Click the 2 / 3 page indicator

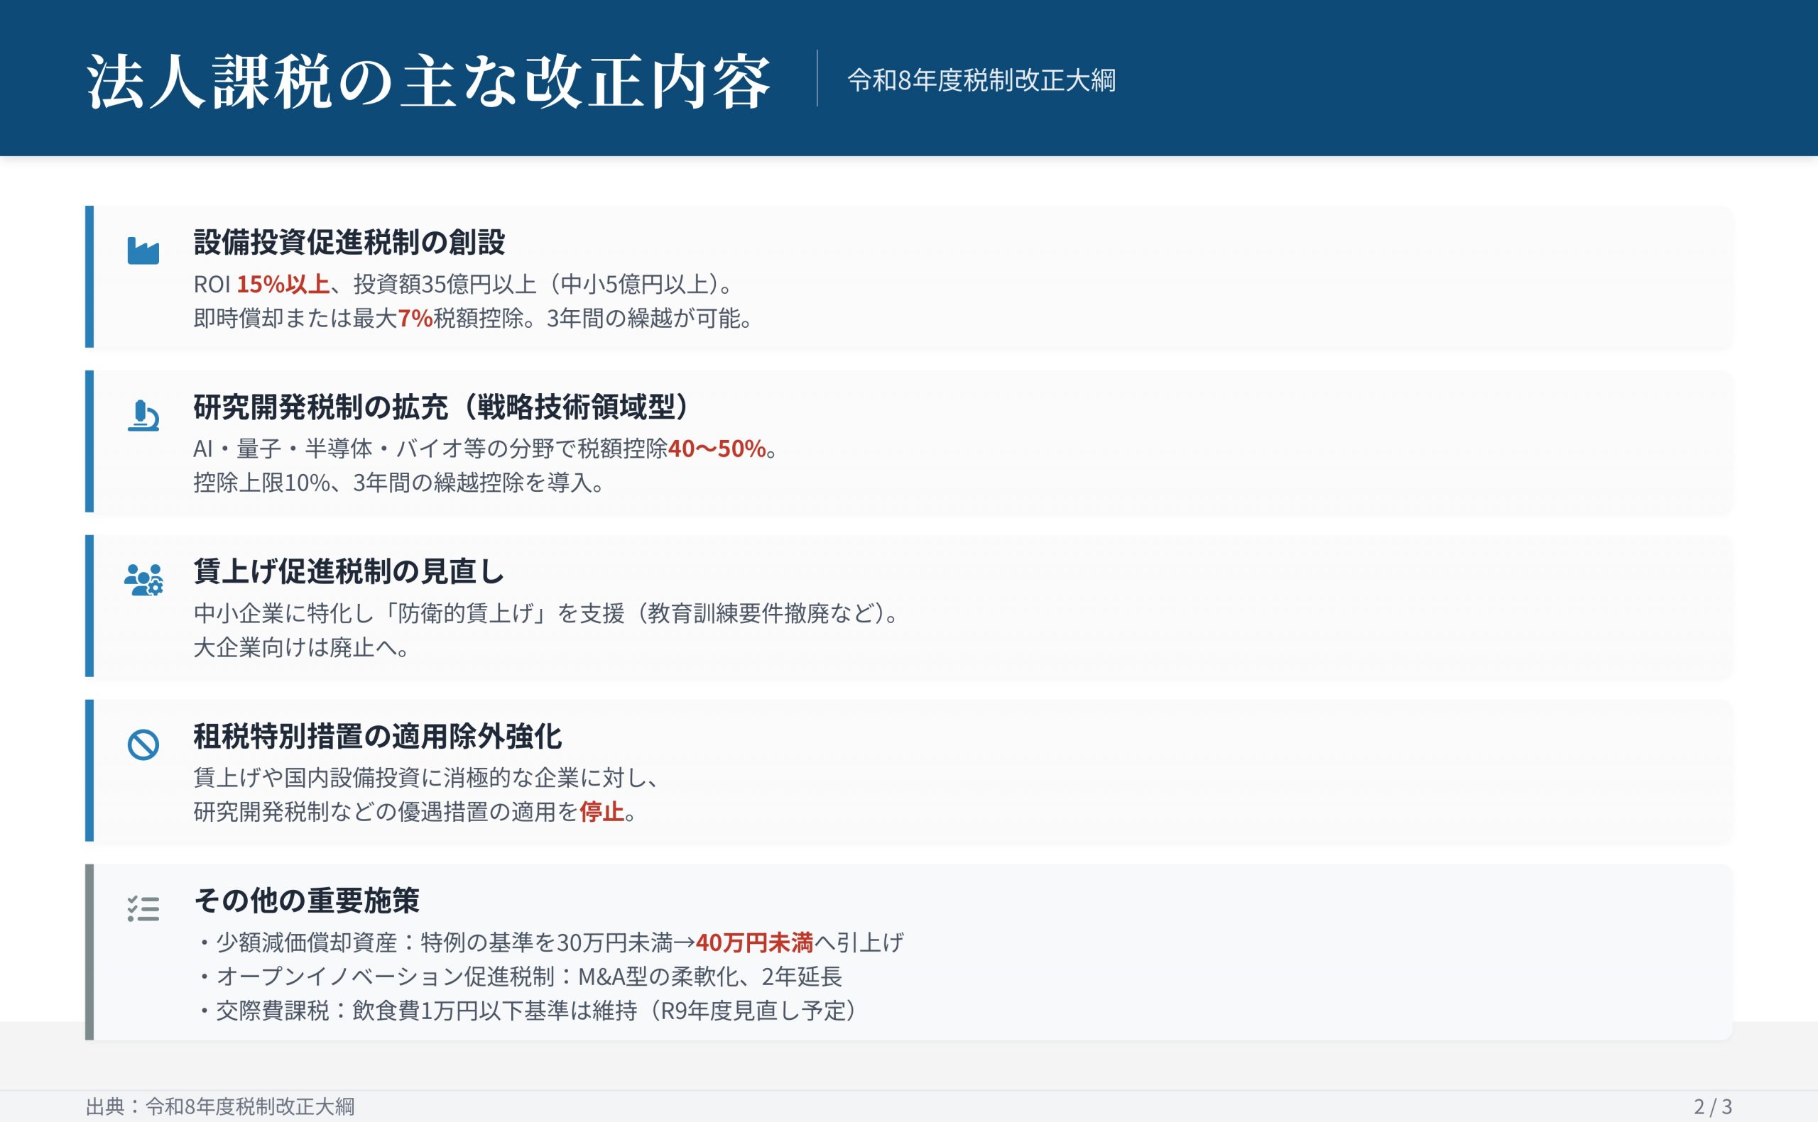[x=1713, y=1106]
